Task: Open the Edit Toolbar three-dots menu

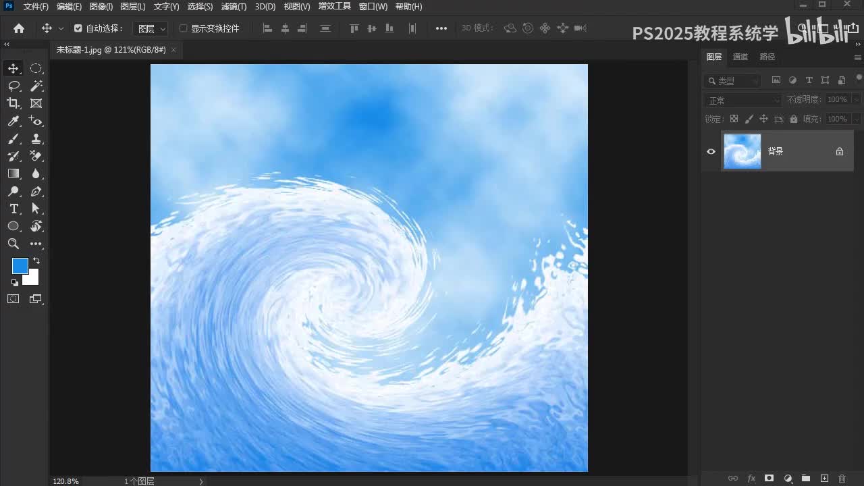Action: click(36, 244)
